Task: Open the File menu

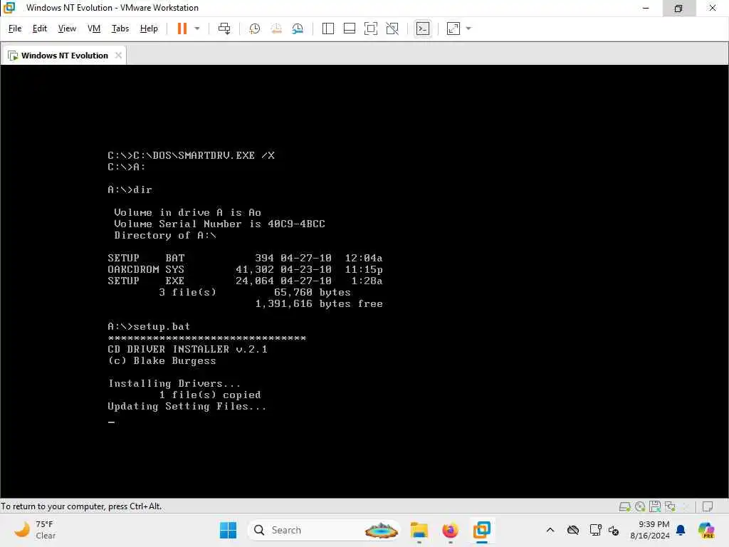Action: (x=15, y=28)
